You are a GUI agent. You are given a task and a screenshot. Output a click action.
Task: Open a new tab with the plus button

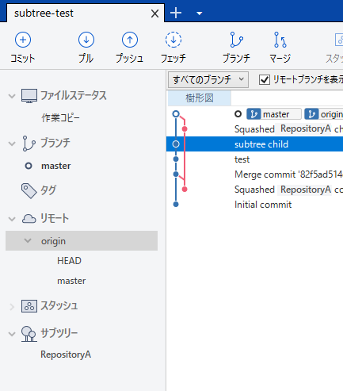(x=176, y=13)
